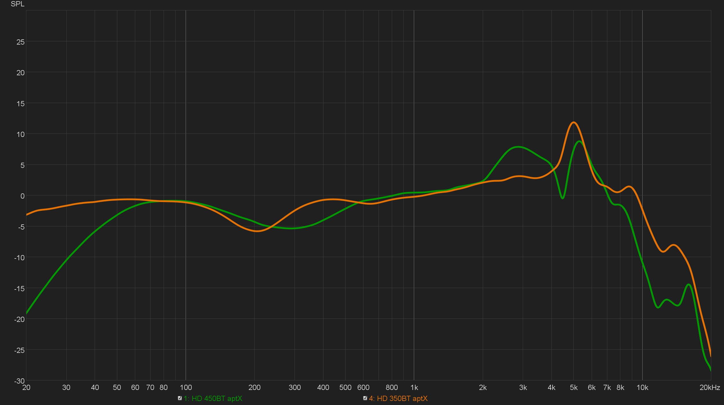Click the 25 dB SPL axis label
Image resolution: width=724 pixels, height=405 pixels.
point(21,42)
